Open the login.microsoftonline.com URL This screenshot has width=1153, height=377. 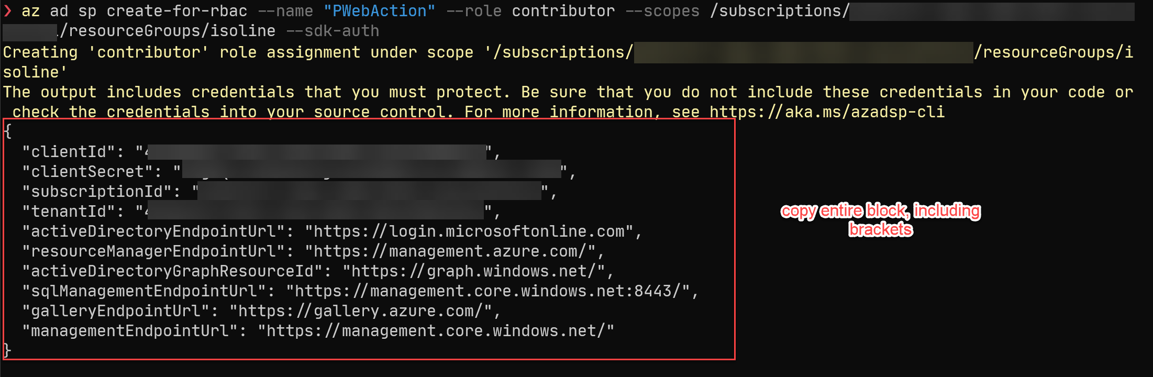point(469,231)
